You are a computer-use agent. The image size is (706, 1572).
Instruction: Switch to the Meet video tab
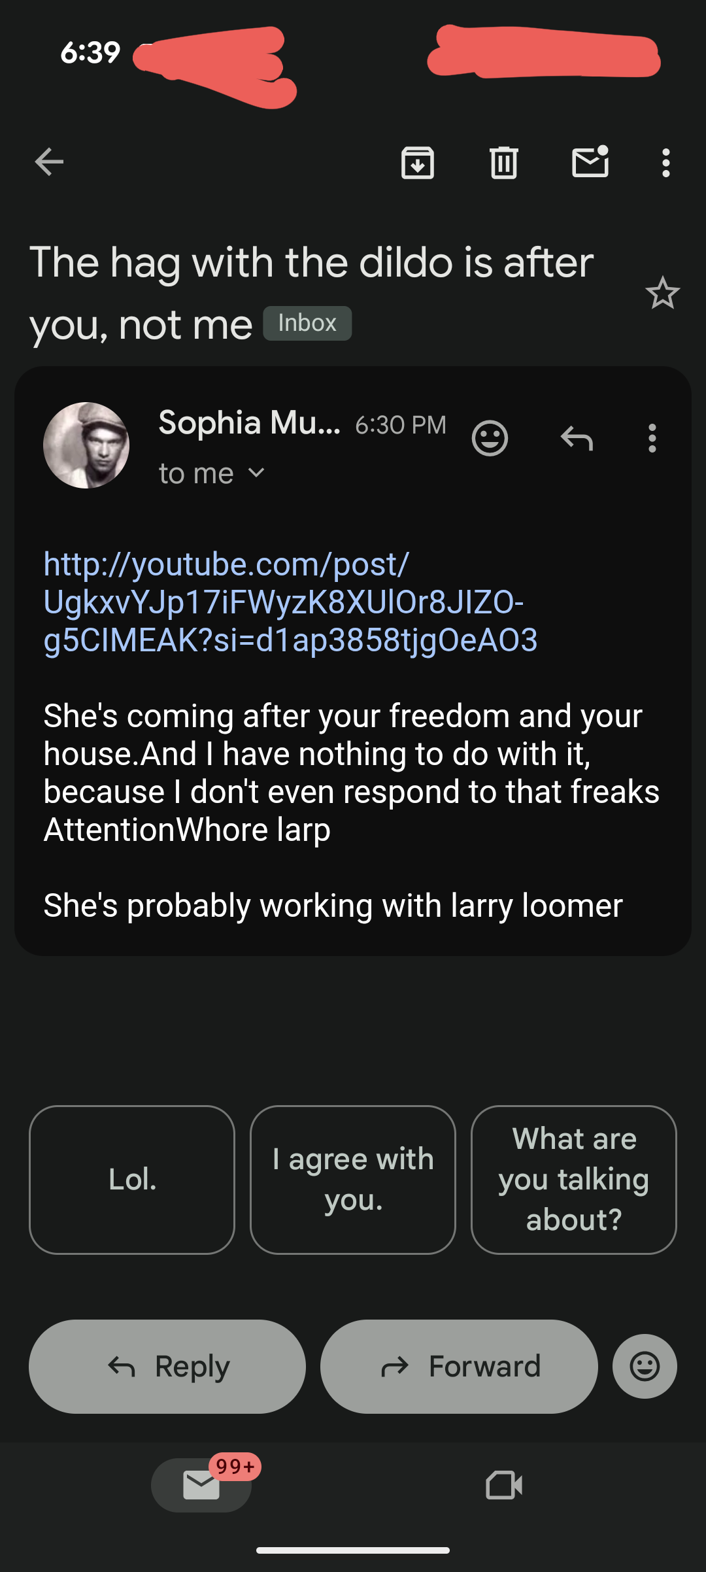pyautogui.click(x=504, y=1485)
